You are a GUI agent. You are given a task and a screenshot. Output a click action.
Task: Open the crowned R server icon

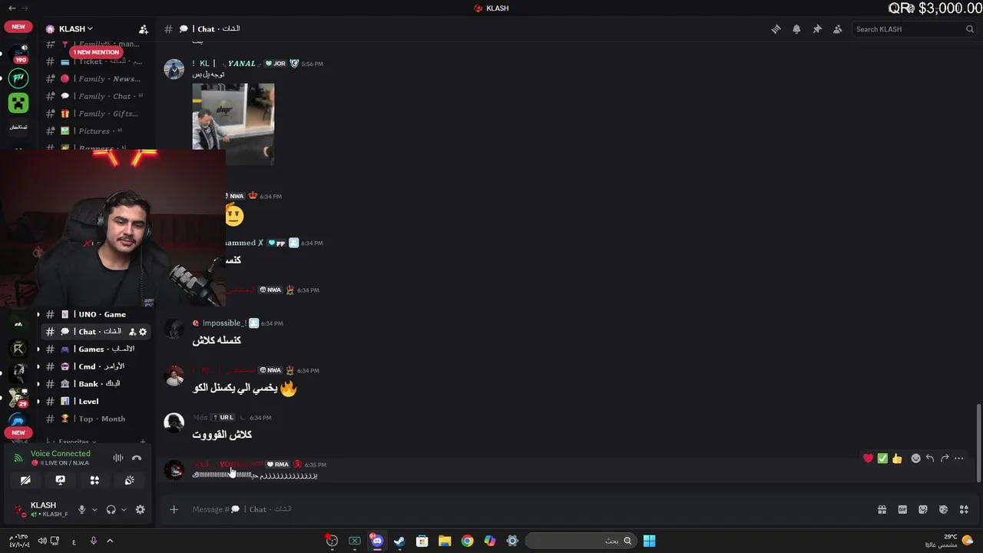tap(18, 349)
